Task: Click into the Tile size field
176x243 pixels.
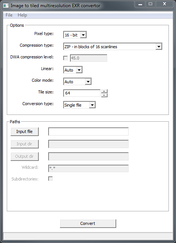Action: [x=82, y=93]
